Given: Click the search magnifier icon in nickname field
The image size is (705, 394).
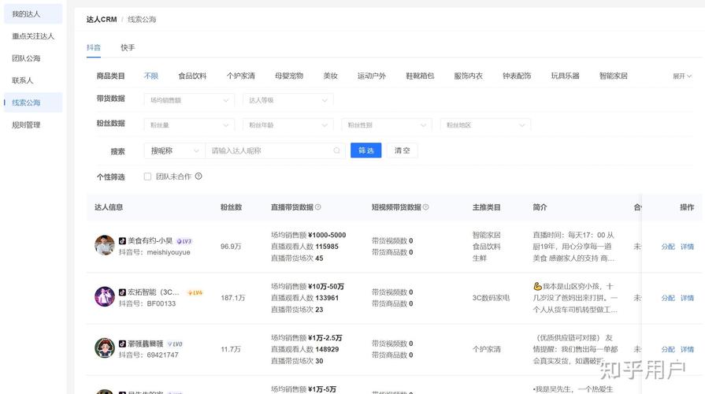Looking at the screenshot, I should pos(337,151).
